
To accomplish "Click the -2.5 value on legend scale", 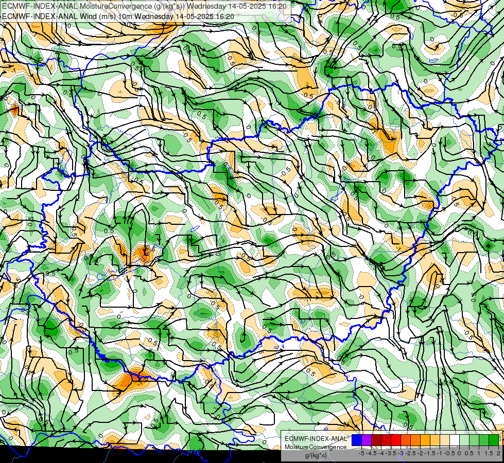I will coord(411,453).
